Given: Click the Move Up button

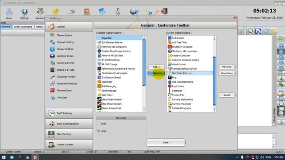Looking at the screenshot, I should (x=227, y=67).
